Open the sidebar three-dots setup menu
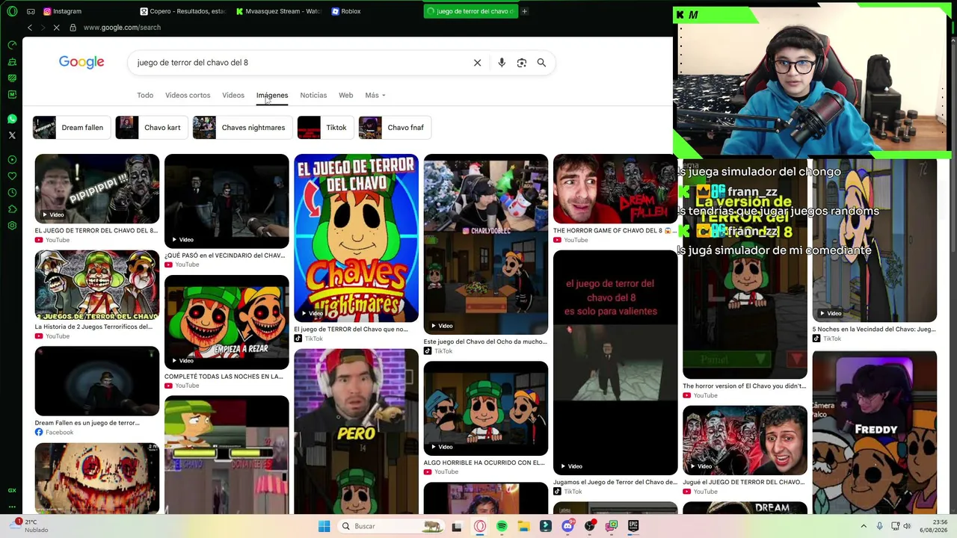957x538 pixels. [x=12, y=507]
